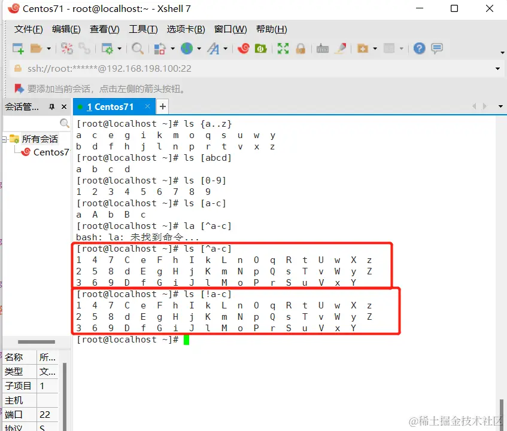The height and width of the screenshot is (431, 507).
Task: Expand the address bar history dropdown
Action: pos(497,69)
